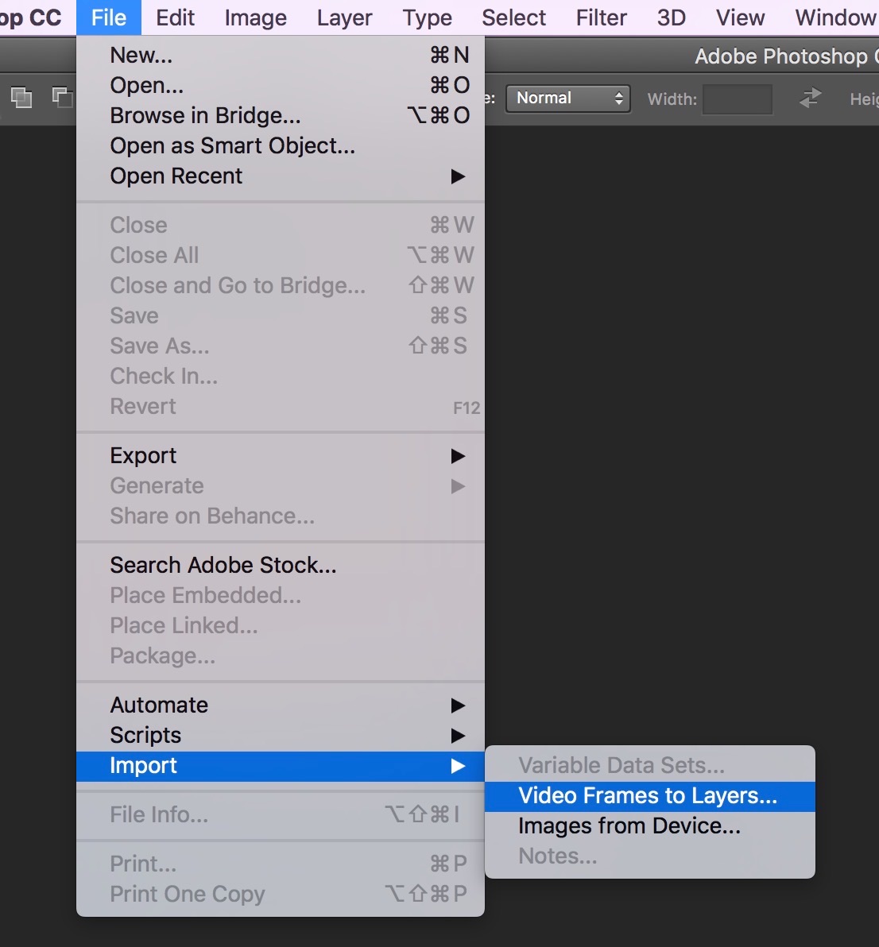Screen dimensions: 879x947
Task: Open the File menu
Action: coord(109,17)
